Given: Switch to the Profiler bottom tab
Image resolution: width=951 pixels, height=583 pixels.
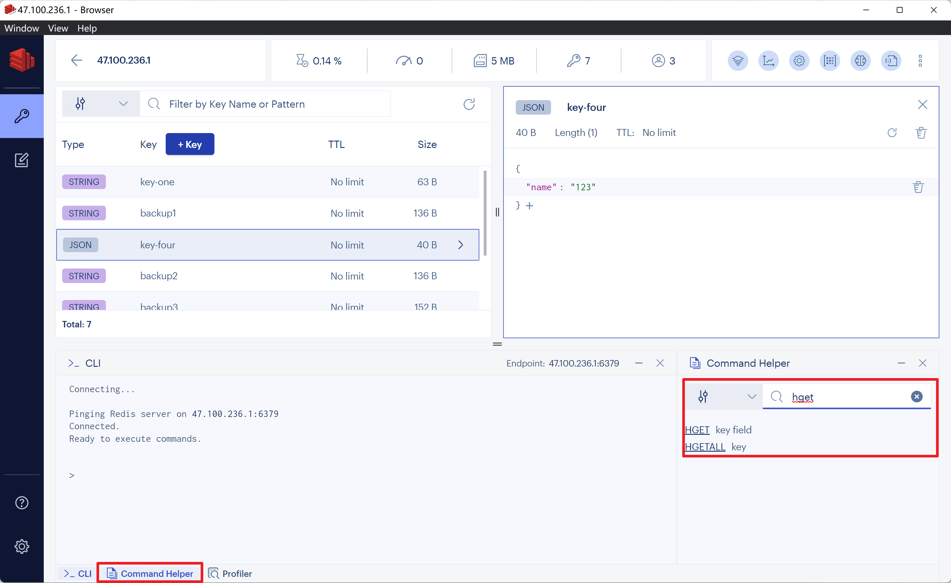Looking at the screenshot, I should coord(230,573).
